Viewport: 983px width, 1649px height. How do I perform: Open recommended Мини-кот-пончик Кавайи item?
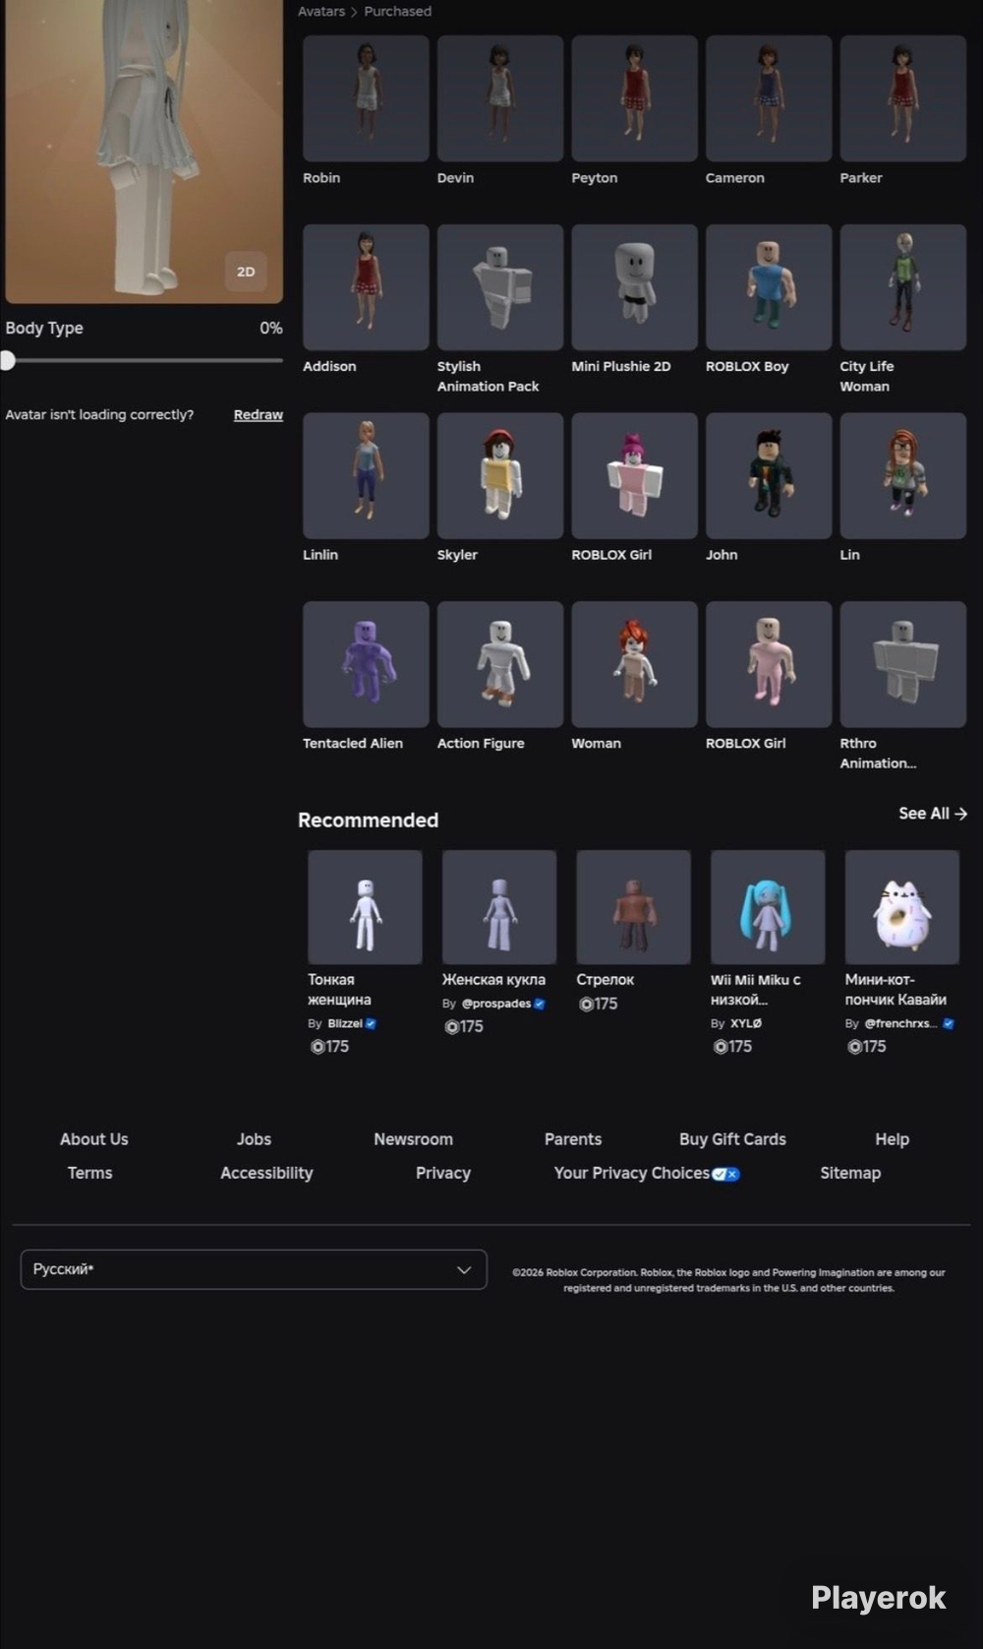(902, 907)
